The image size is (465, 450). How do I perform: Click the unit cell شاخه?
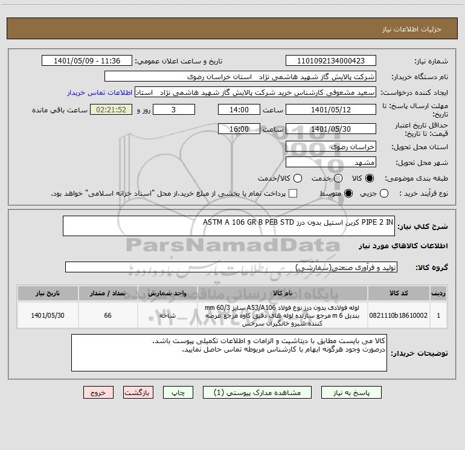[167, 315]
